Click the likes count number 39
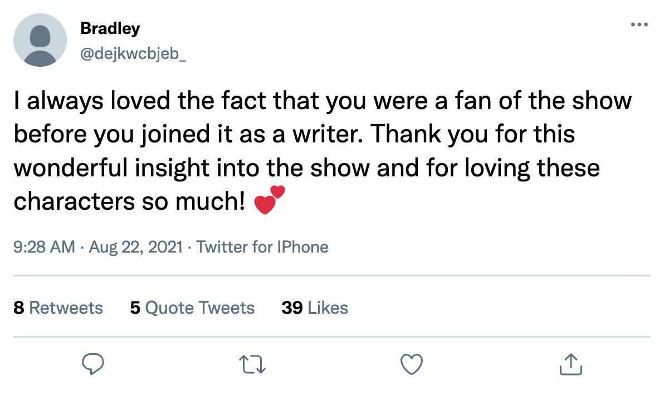Screen dimensions: 664x405 (292, 308)
